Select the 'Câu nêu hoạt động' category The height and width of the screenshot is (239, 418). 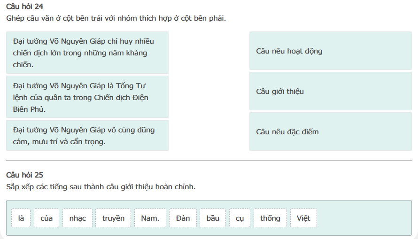pos(330,51)
